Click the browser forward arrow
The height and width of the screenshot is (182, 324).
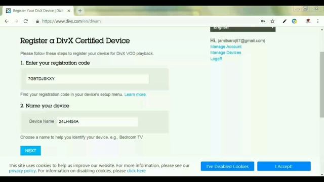[x=16, y=21]
